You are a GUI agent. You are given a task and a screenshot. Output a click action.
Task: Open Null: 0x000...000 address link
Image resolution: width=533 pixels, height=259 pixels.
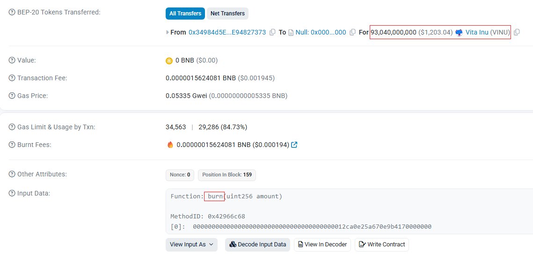tap(321, 32)
